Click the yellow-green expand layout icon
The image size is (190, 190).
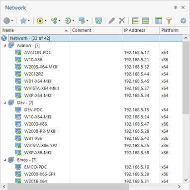click(x=135, y=21)
